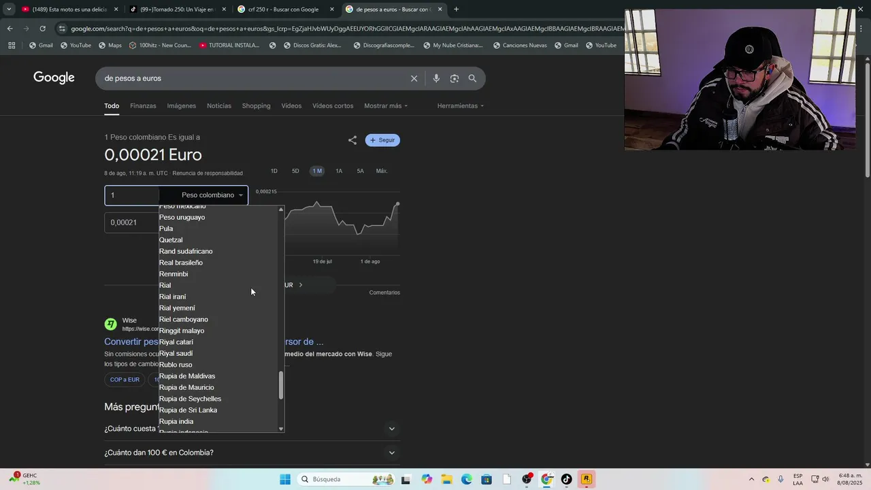Viewport: 871px width, 490px height.
Task: Open the 'Convertir pes...' Wise result link
Action: click(x=131, y=342)
